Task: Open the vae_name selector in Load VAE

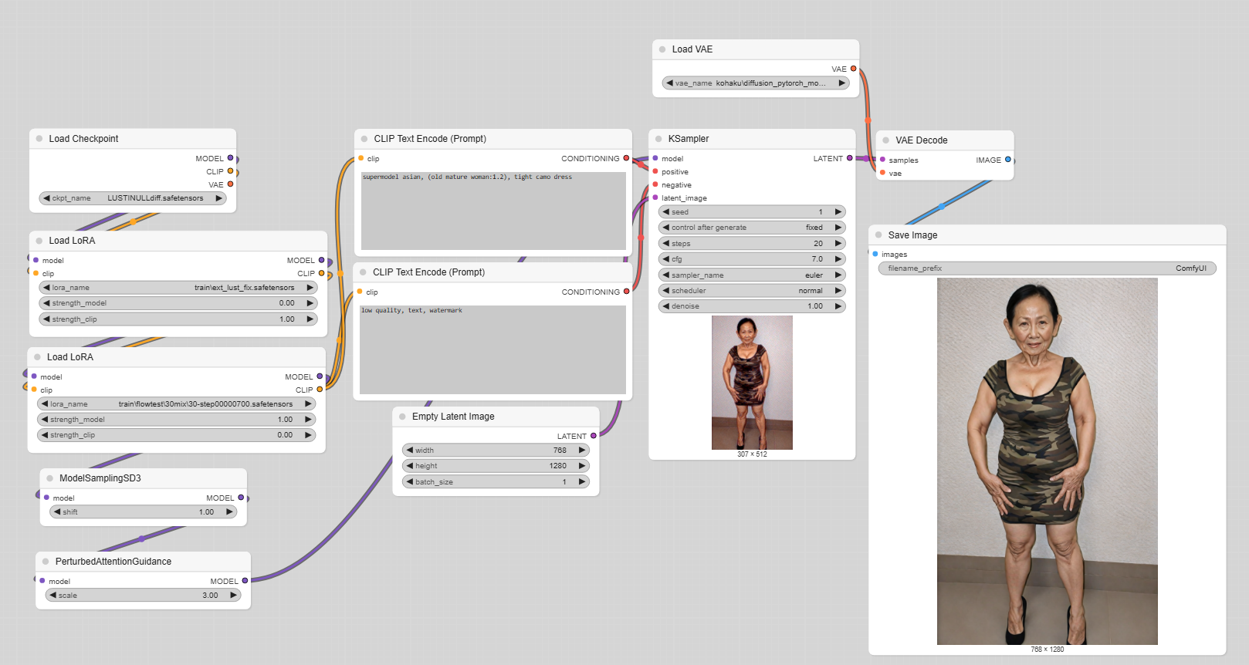Action: pos(756,83)
